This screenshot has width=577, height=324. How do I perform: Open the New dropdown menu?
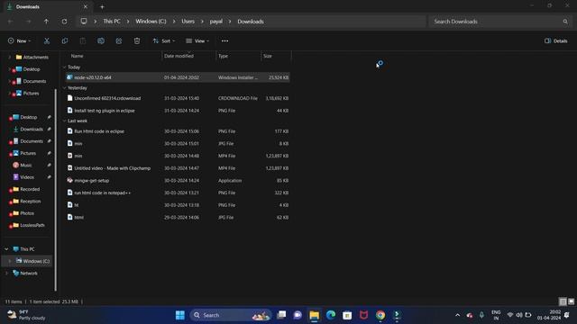click(x=20, y=40)
